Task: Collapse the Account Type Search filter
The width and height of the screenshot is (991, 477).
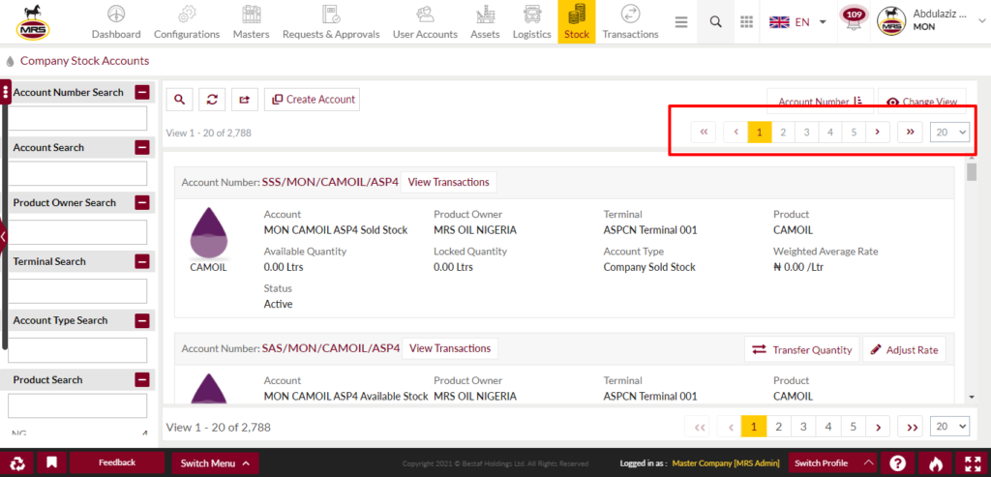Action: point(142,320)
